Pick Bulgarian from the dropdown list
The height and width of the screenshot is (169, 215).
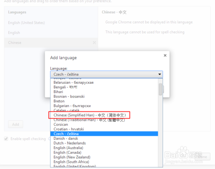pyautogui.click(x=104, y=106)
